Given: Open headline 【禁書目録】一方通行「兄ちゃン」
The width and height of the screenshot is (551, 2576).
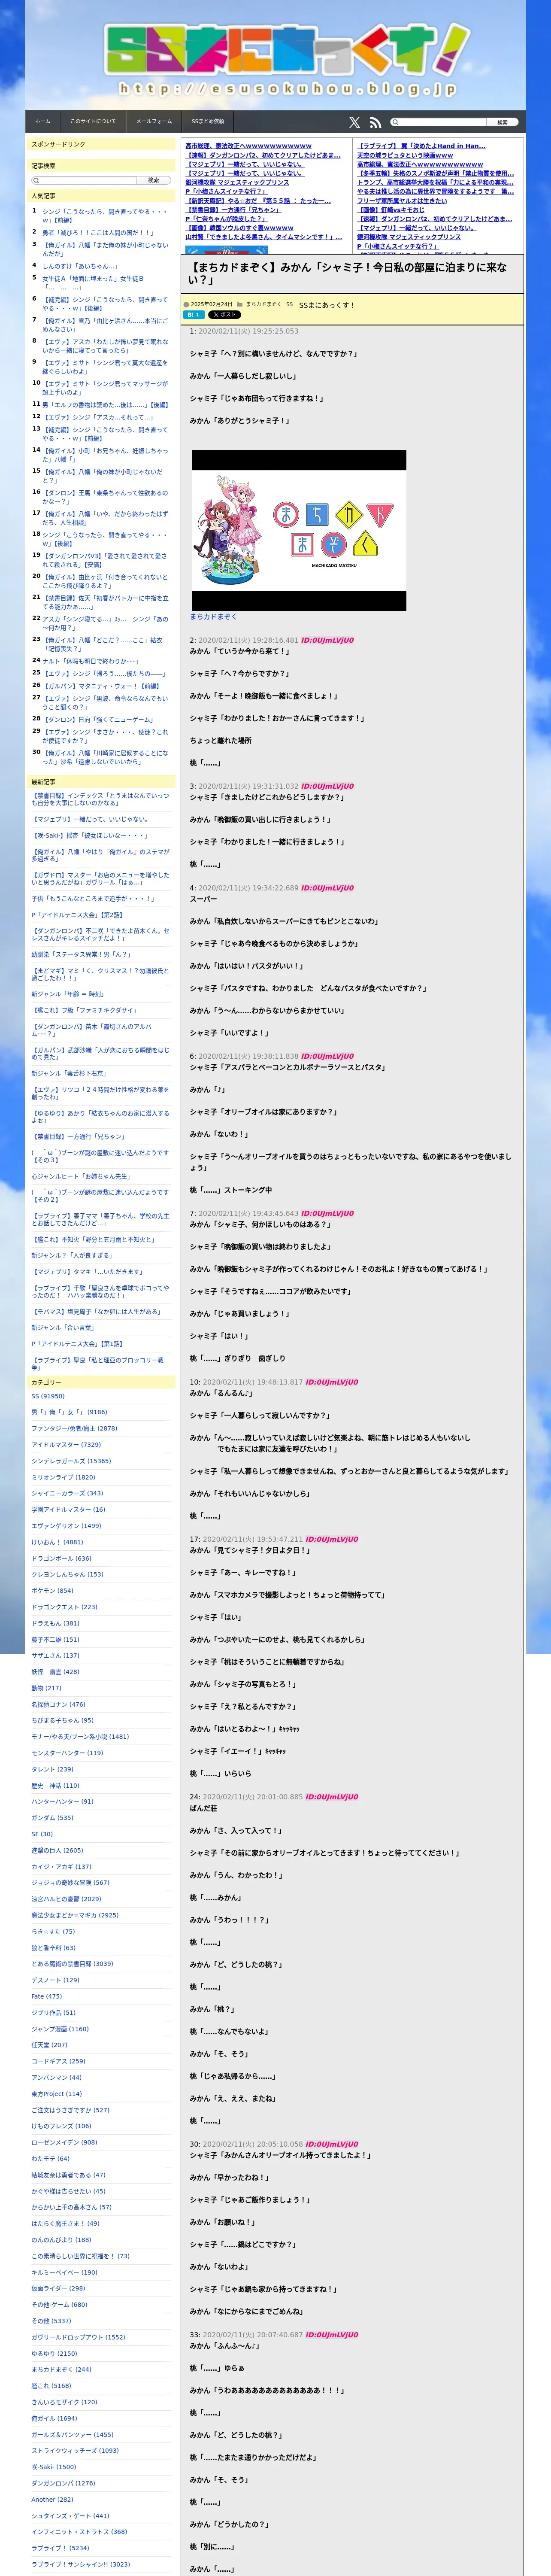Looking at the screenshot, I should (233, 210).
